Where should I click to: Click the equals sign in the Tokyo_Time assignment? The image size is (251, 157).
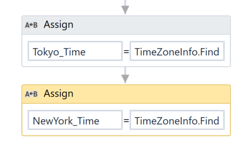(x=126, y=52)
